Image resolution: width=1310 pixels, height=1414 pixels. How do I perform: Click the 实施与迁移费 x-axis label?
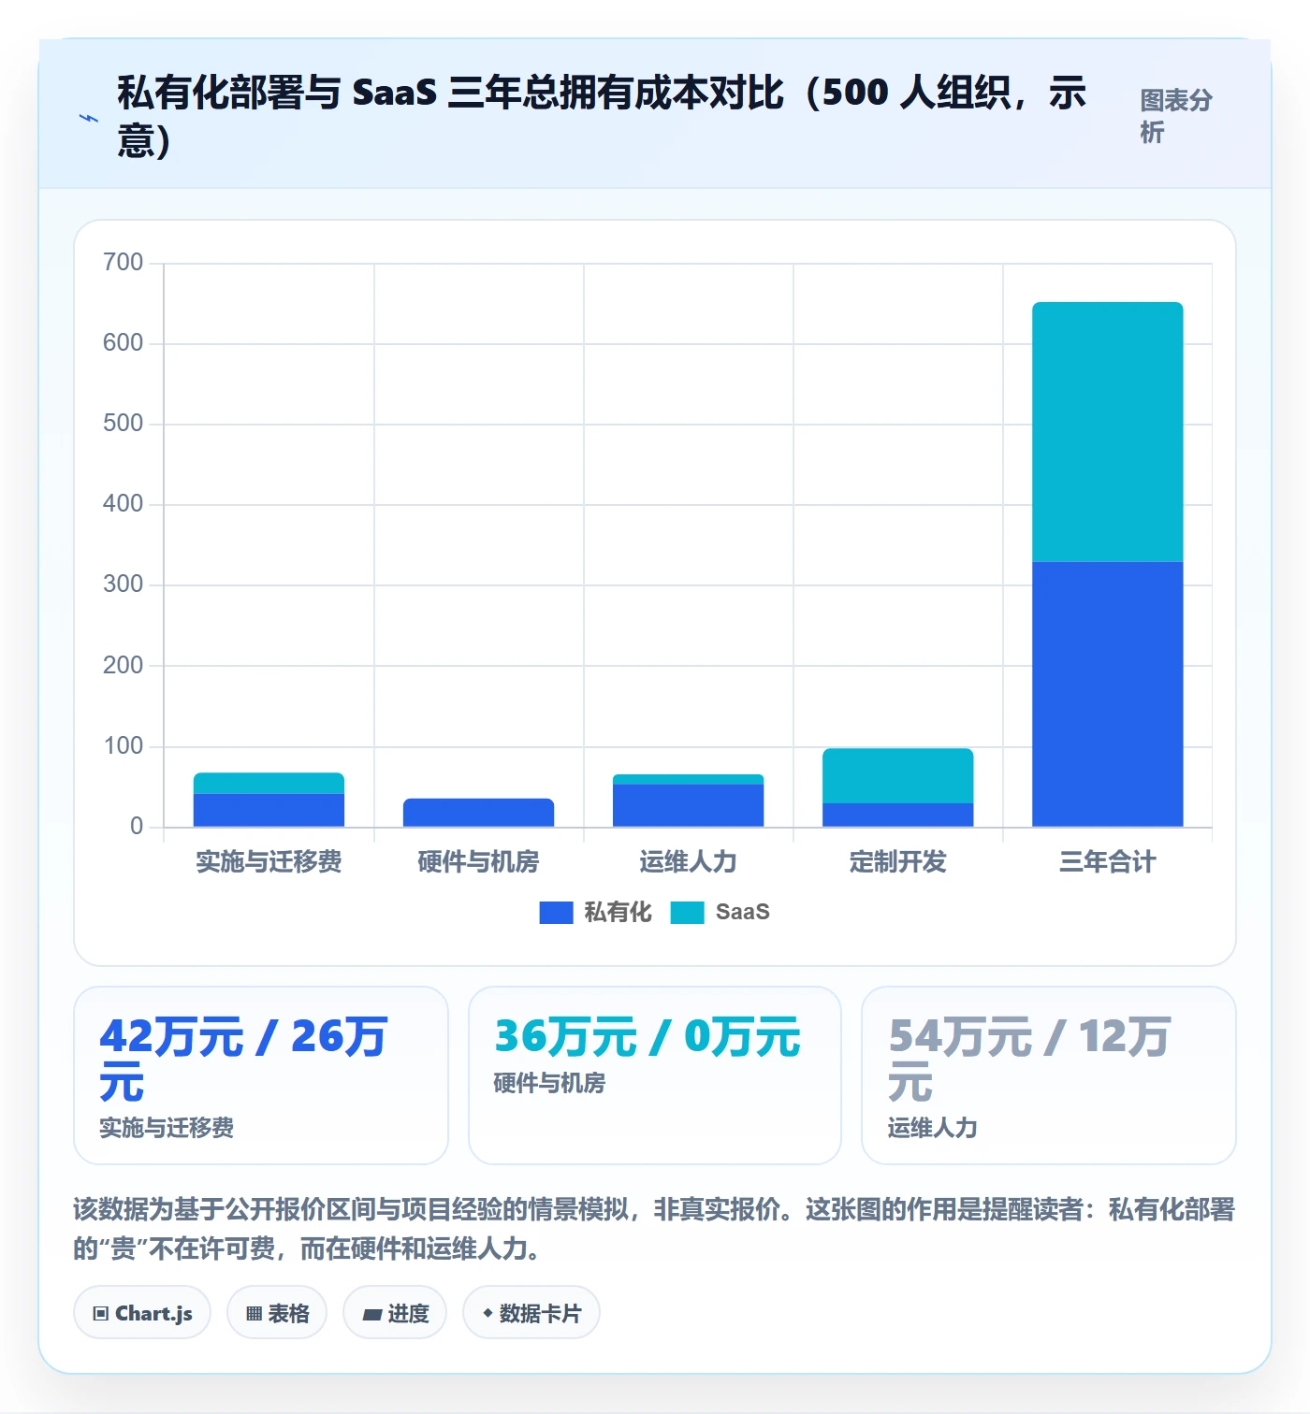click(269, 861)
